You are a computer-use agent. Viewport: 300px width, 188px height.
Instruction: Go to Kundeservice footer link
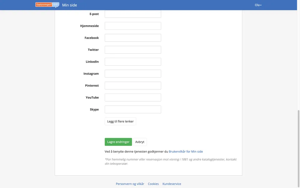(x=172, y=184)
